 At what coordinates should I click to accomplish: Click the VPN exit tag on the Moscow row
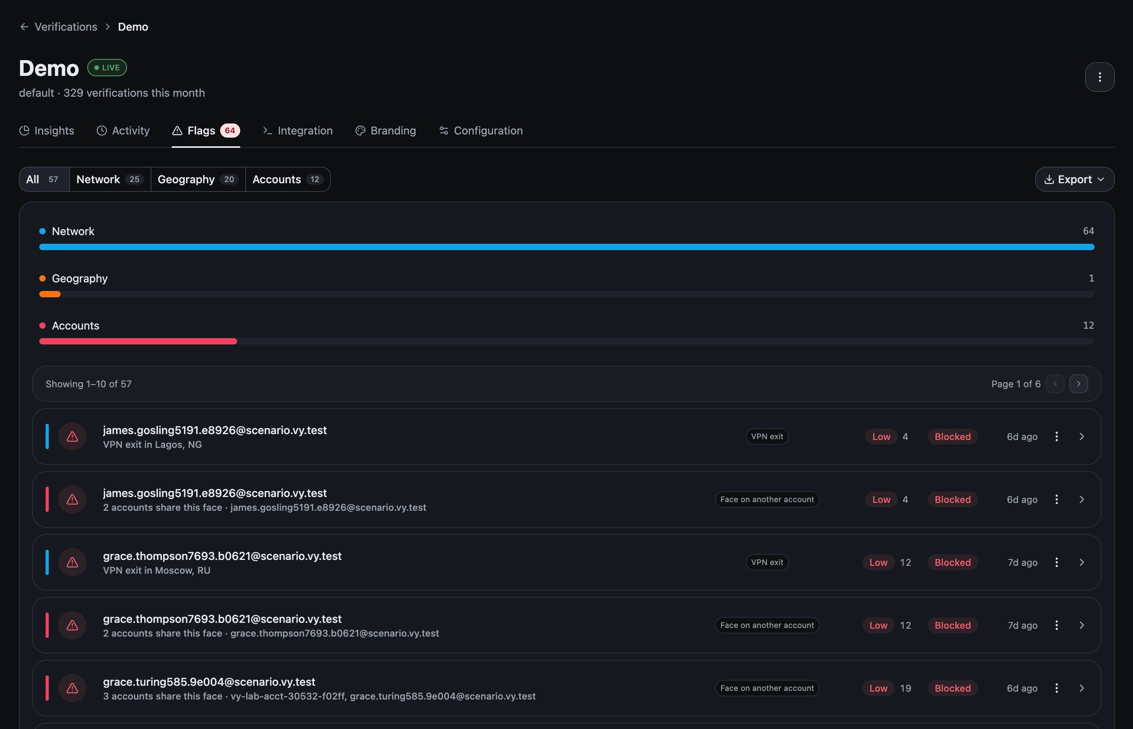(767, 562)
